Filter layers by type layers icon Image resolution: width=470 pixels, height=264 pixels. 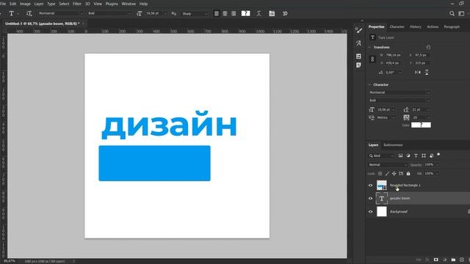click(x=416, y=155)
